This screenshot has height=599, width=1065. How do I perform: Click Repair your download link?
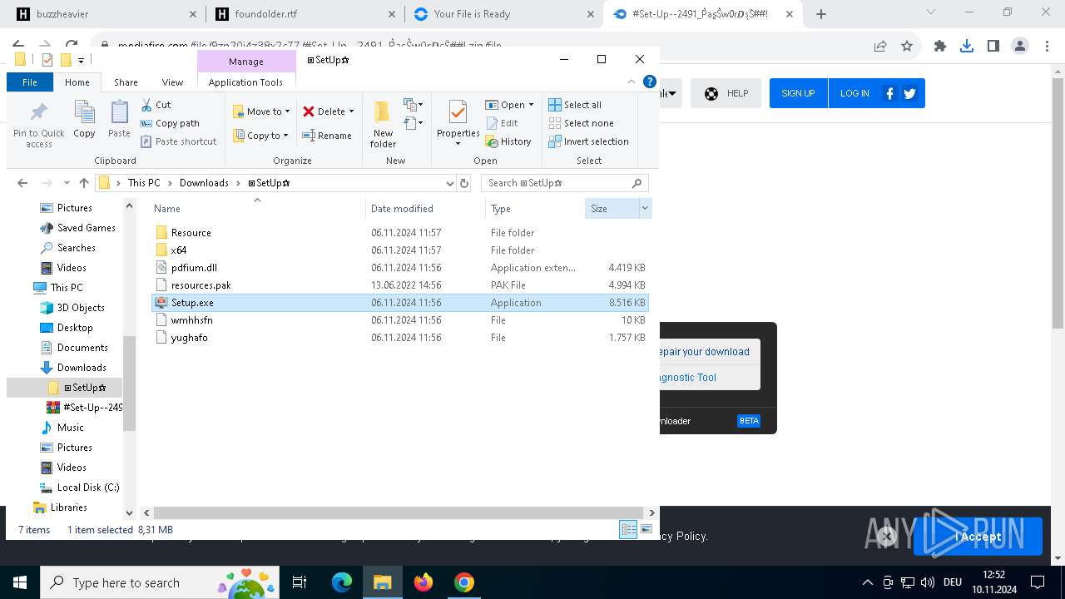(x=704, y=352)
